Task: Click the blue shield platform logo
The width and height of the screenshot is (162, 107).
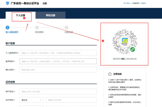Action: (x=7, y=3)
